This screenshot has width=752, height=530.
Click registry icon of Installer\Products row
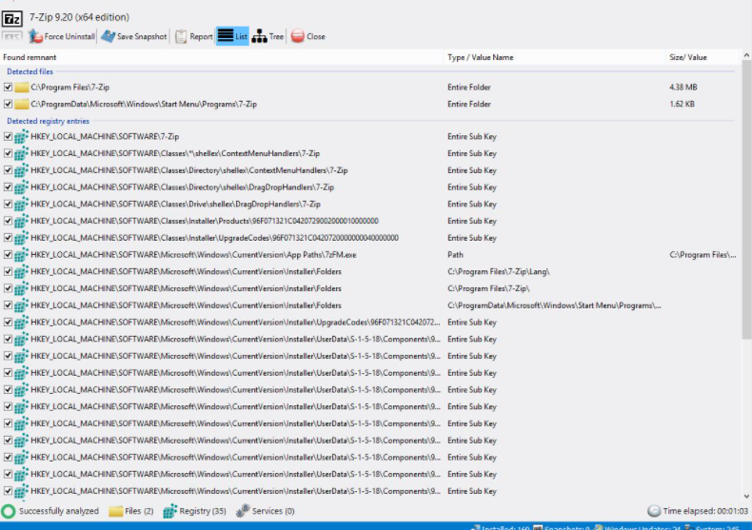21,221
